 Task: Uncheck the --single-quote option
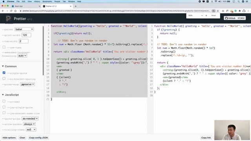4,73
